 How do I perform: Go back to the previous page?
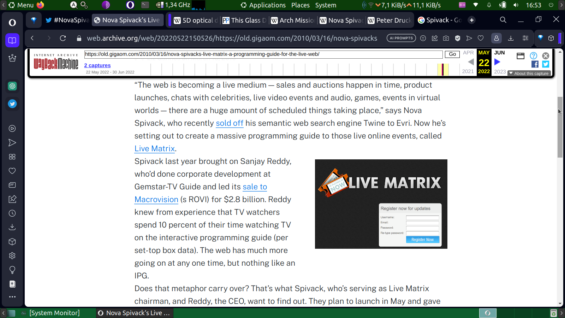point(32,38)
